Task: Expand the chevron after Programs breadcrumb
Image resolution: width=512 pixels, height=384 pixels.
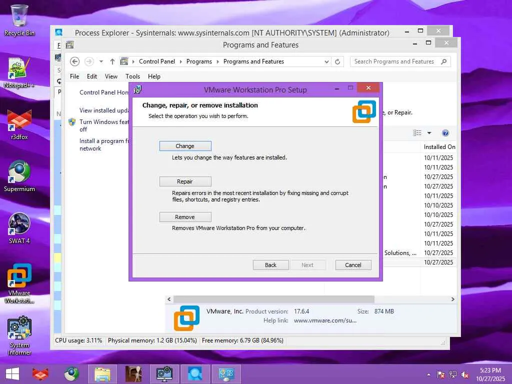Action: pyautogui.click(x=218, y=61)
